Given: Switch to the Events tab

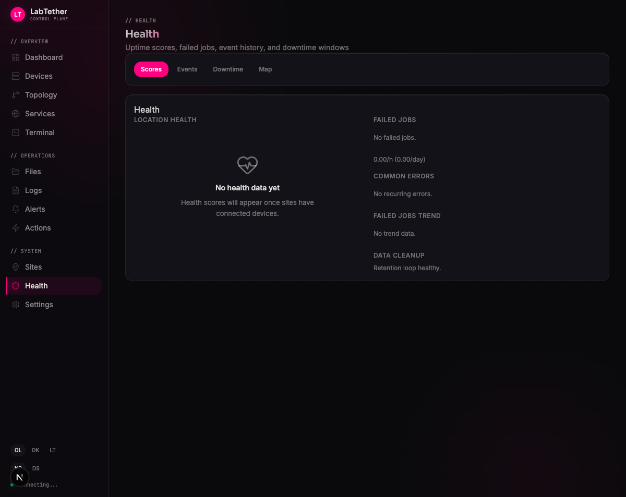Looking at the screenshot, I should (187, 69).
